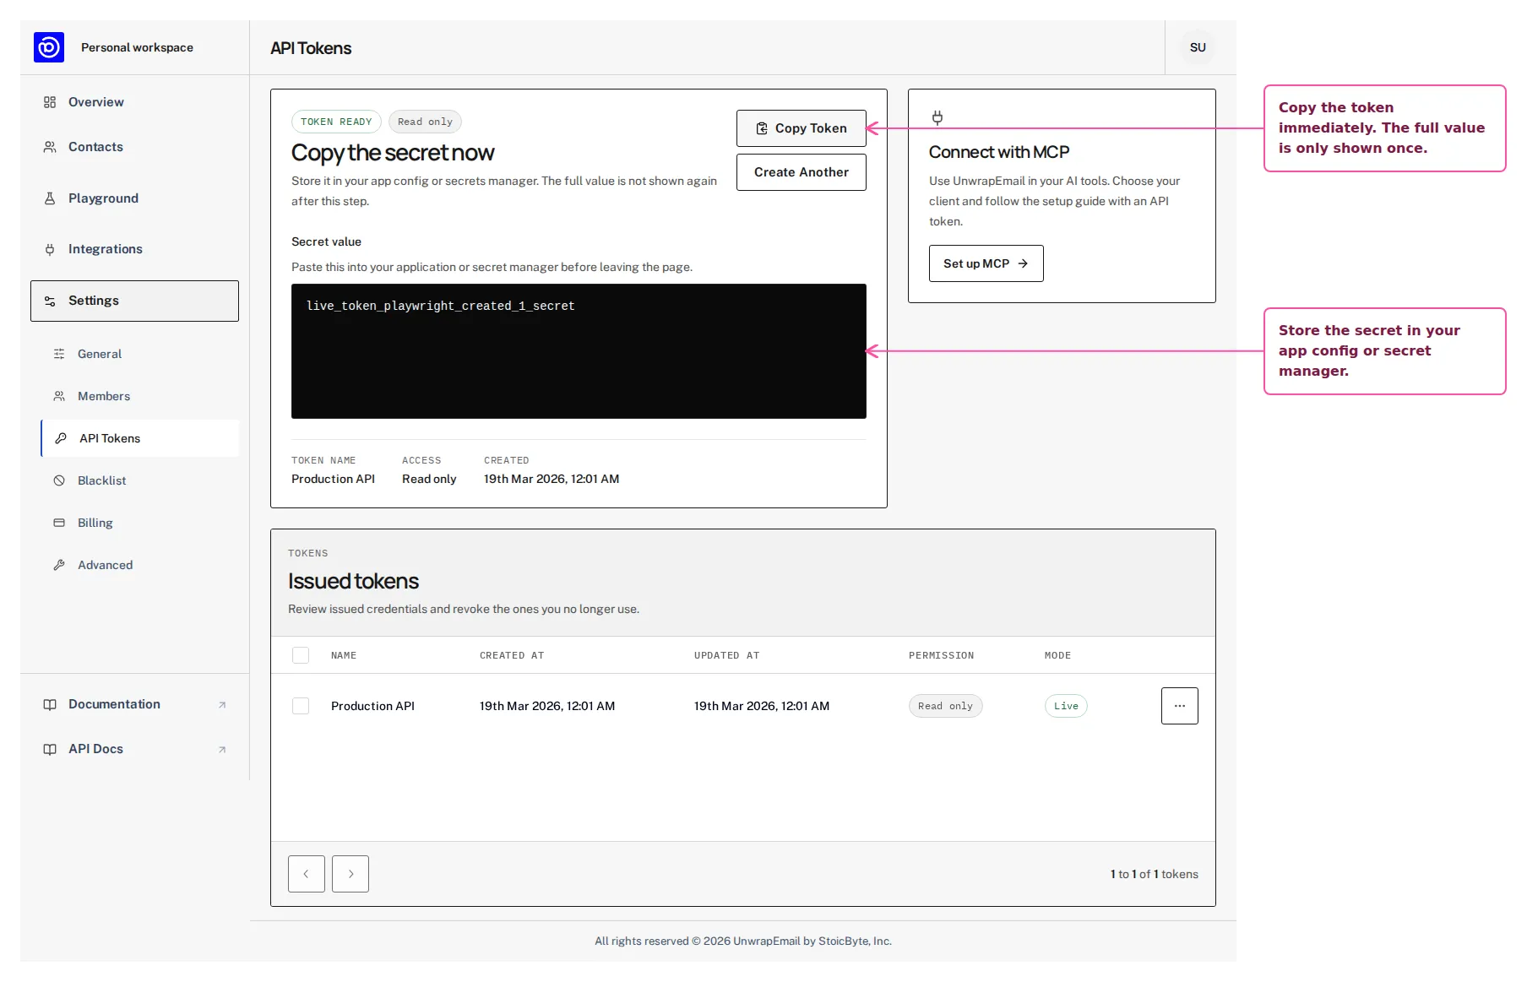Open the Billing settings page
Screen dimensions: 1527x982
pyautogui.click(x=139, y=523)
